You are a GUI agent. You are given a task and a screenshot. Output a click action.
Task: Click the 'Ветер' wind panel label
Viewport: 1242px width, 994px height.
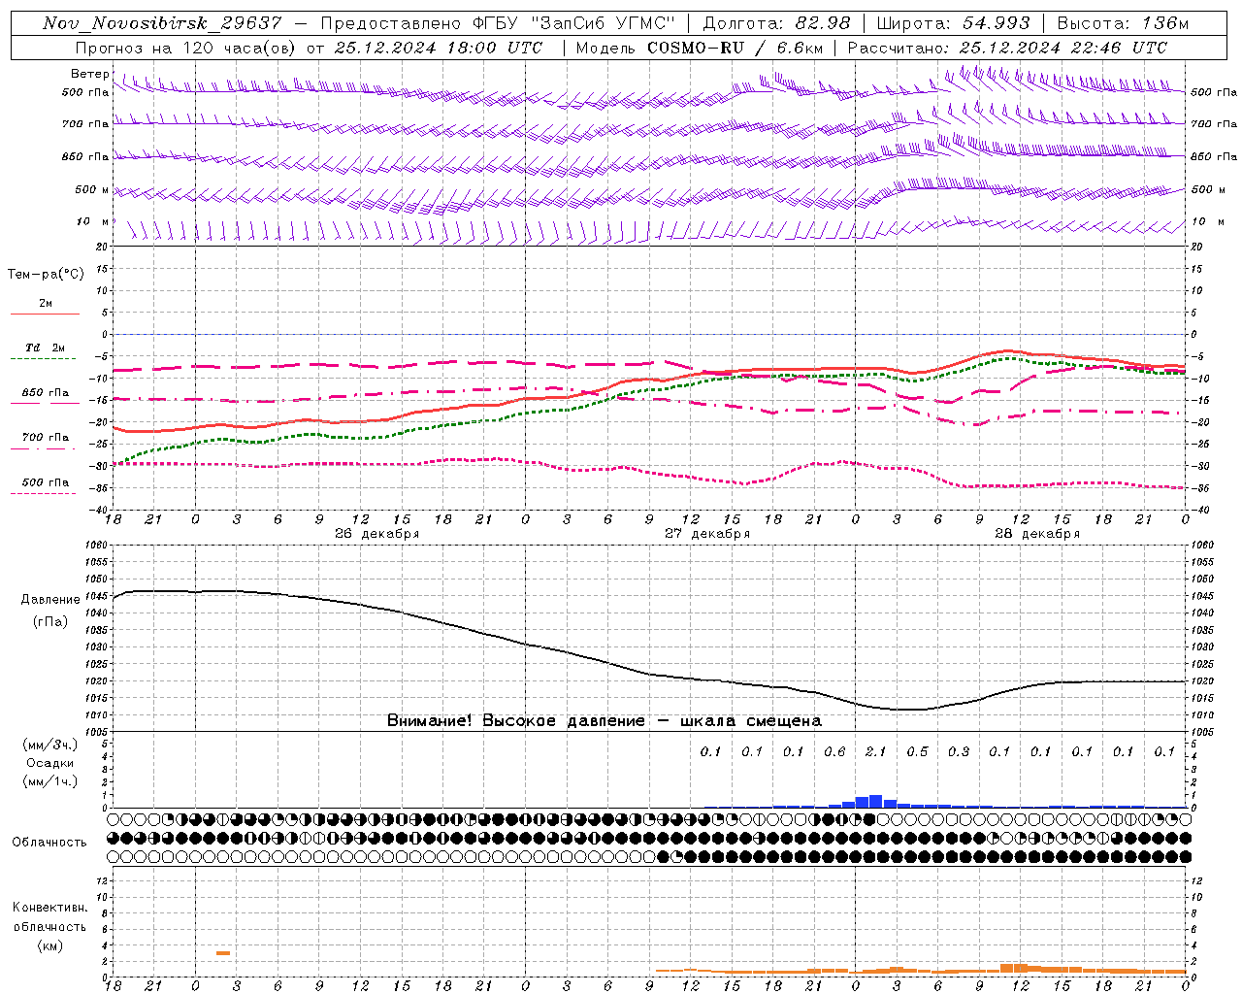[x=90, y=74]
